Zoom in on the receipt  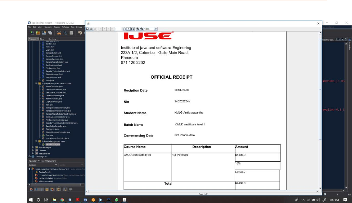[138, 29]
